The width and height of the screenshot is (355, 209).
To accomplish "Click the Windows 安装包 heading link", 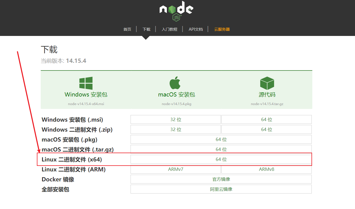I will pos(86,95).
